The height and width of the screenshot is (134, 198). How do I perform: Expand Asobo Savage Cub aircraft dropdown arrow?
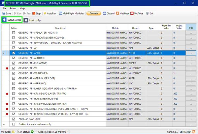68,132
